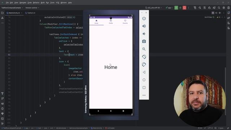Open More Actions dots beside the stop button

[188, 8]
